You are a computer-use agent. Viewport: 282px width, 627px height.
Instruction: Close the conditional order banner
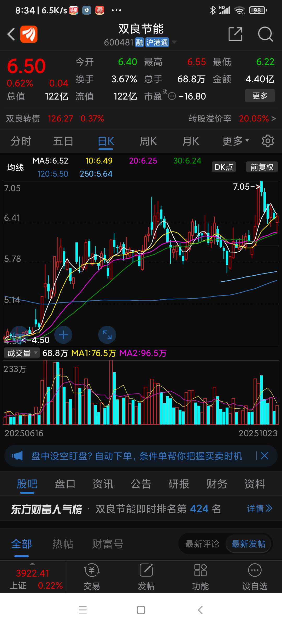tap(265, 456)
